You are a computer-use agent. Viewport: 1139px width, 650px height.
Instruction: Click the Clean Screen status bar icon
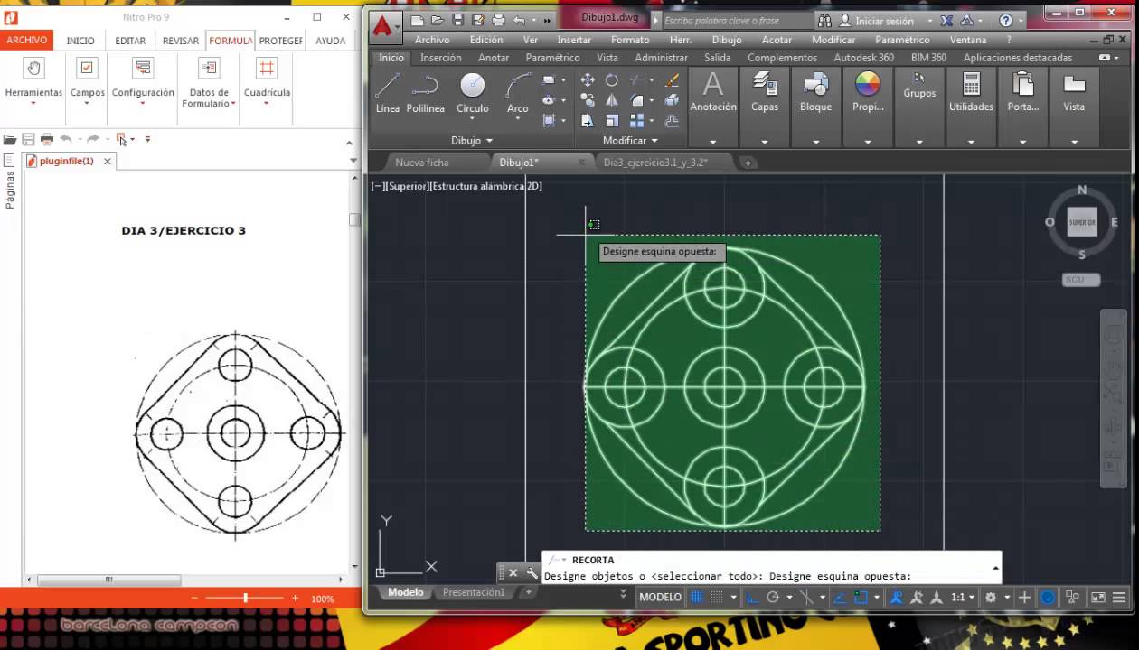(1098, 597)
